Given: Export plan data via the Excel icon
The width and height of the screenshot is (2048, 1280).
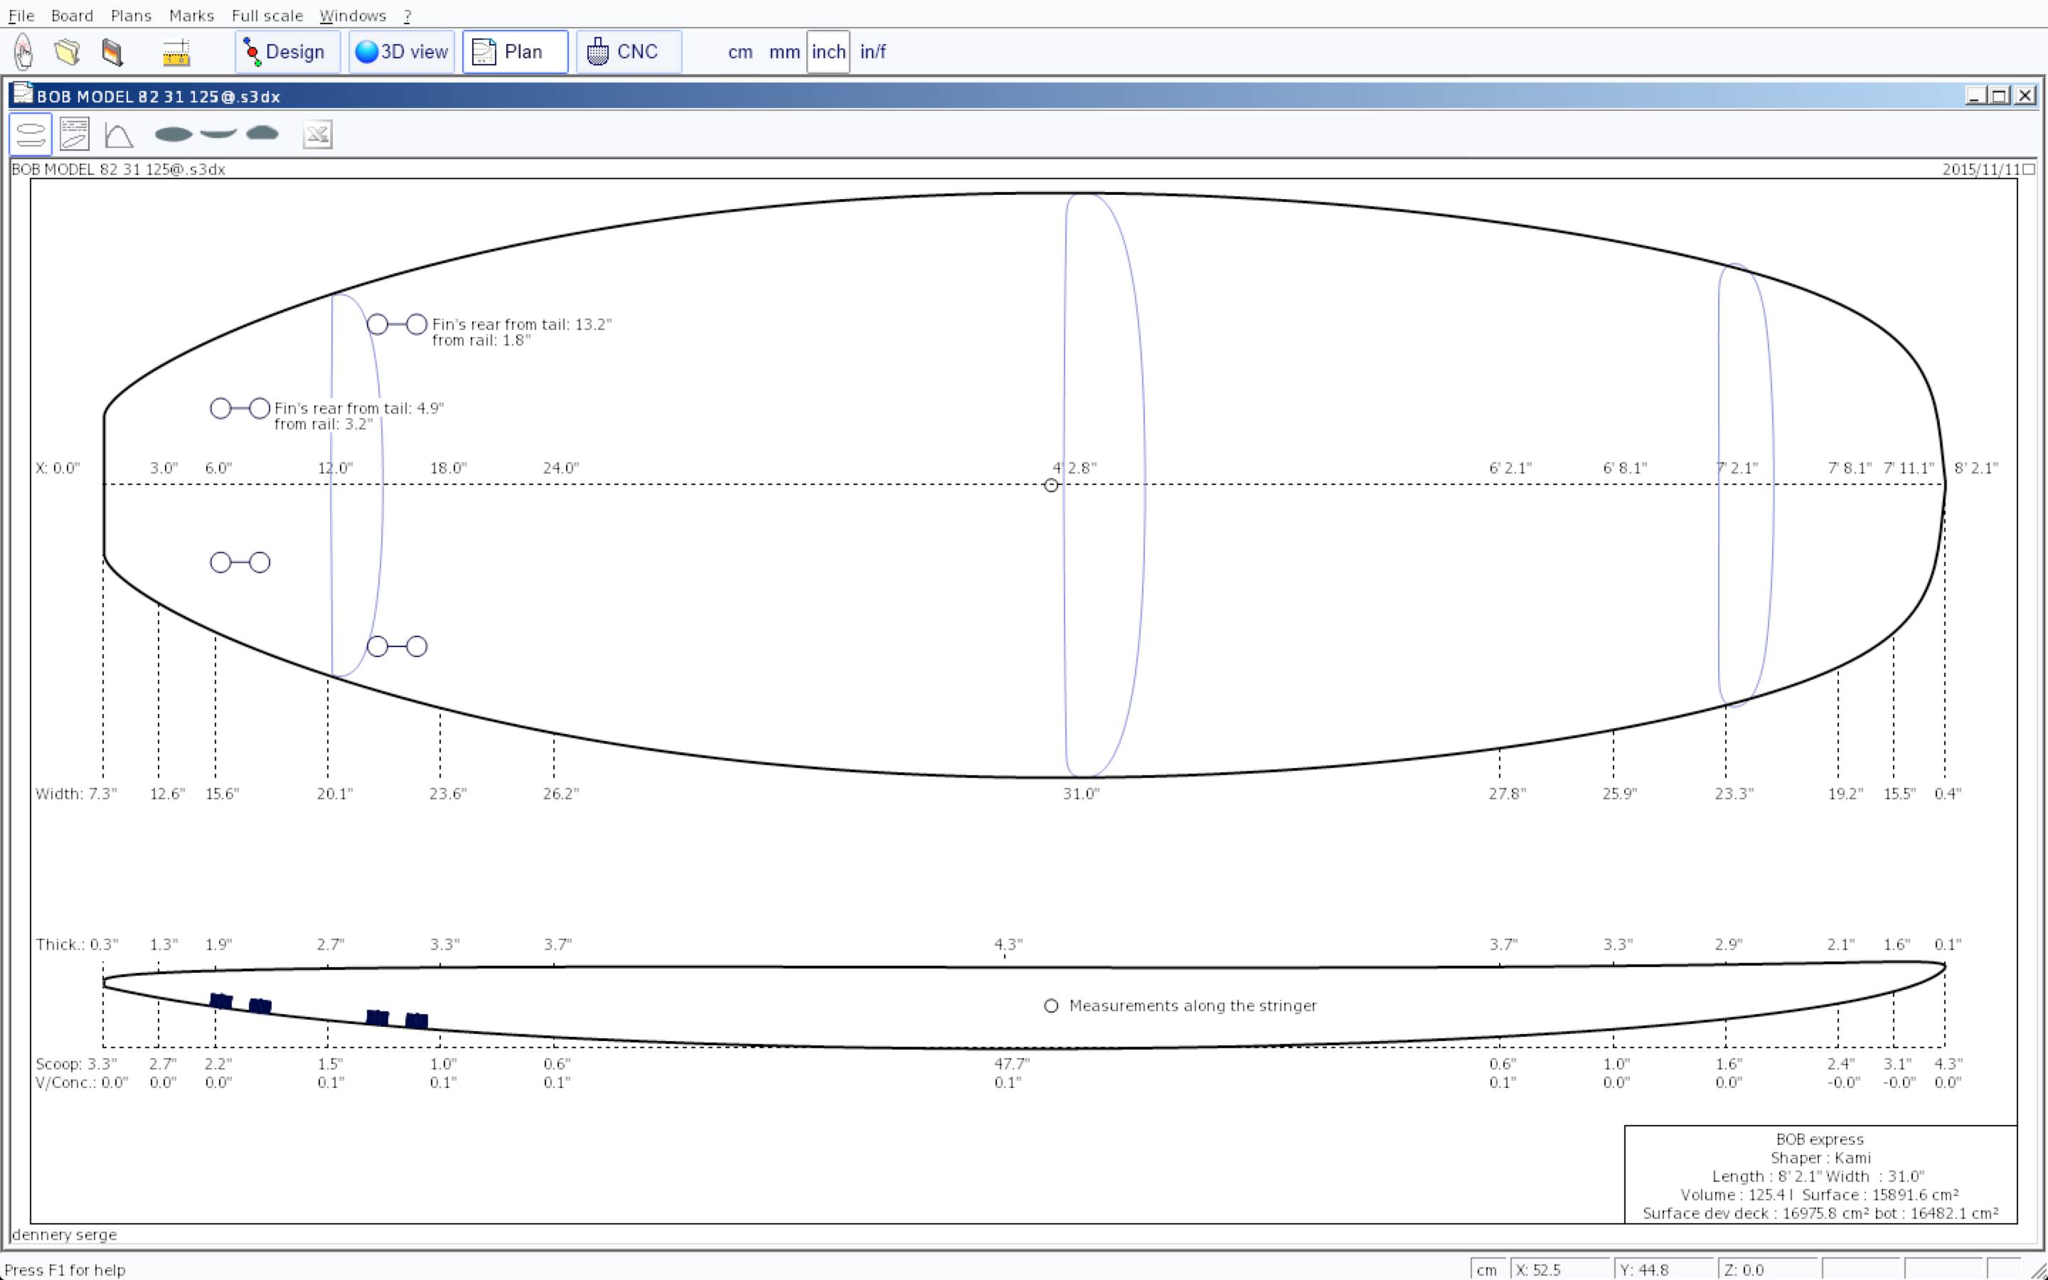Looking at the screenshot, I should 317,134.
